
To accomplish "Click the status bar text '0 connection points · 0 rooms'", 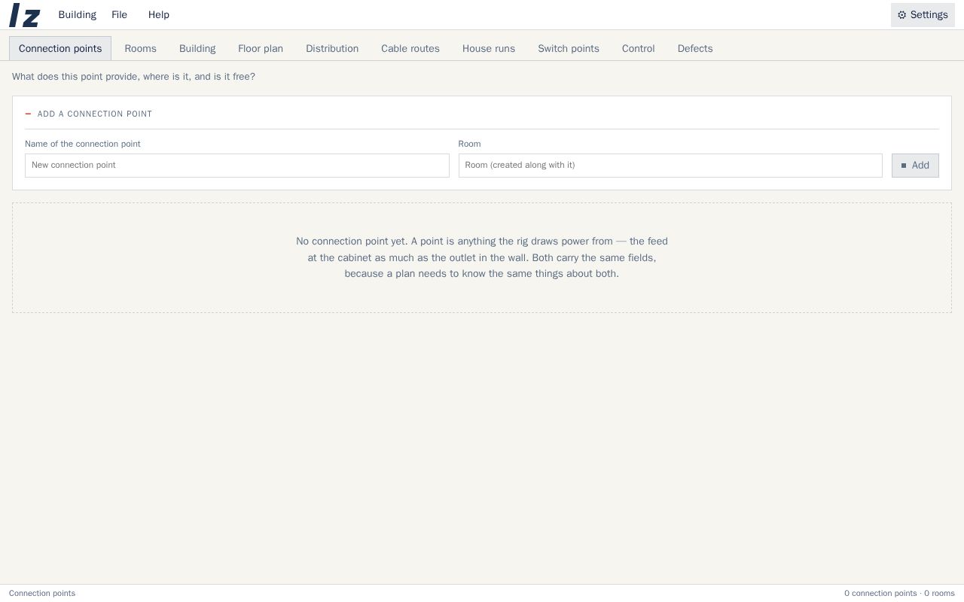I will coord(899,593).
